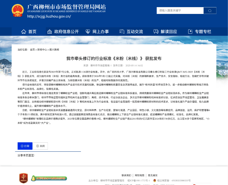The width and height of the screenshot is (228, 185).
Task: Click the search magnifier button
Action: (x=210, y=11)
